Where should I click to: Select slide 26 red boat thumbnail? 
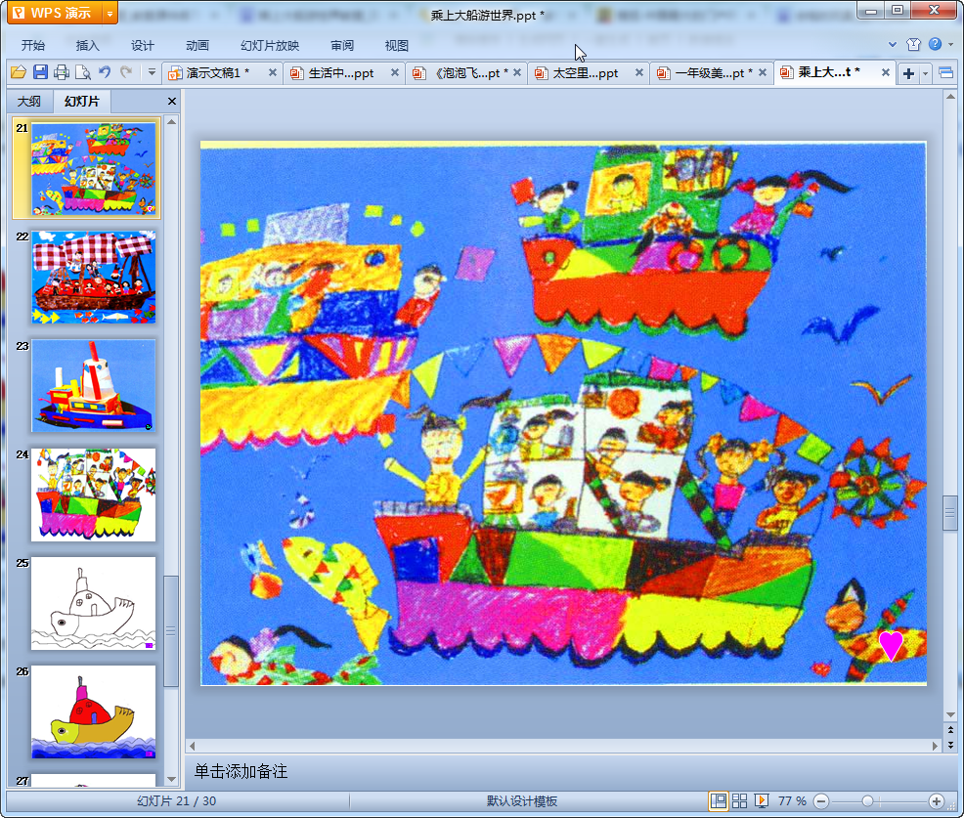click(x=94, y=711)
